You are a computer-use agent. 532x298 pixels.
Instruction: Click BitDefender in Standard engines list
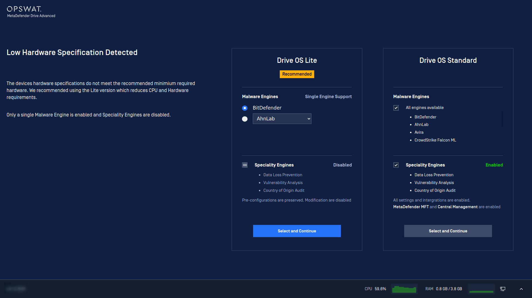(425, 117)
